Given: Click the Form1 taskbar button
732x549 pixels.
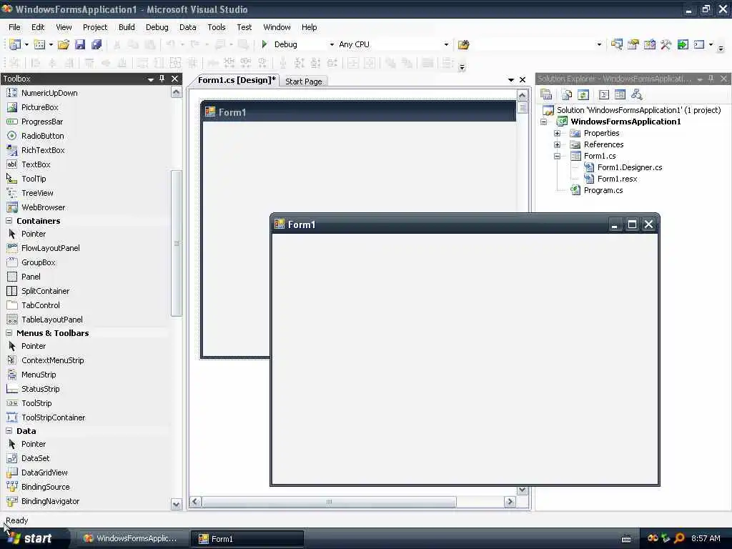Looking at the screenshot, I should (x=247, y=539).
